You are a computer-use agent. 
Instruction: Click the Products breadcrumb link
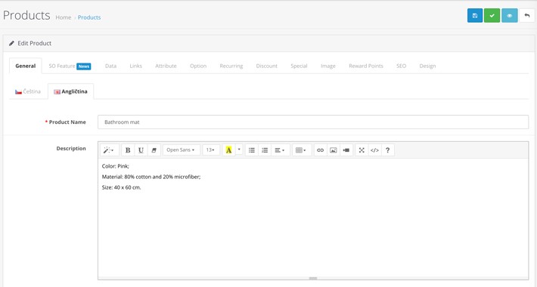tap(89, 17)
